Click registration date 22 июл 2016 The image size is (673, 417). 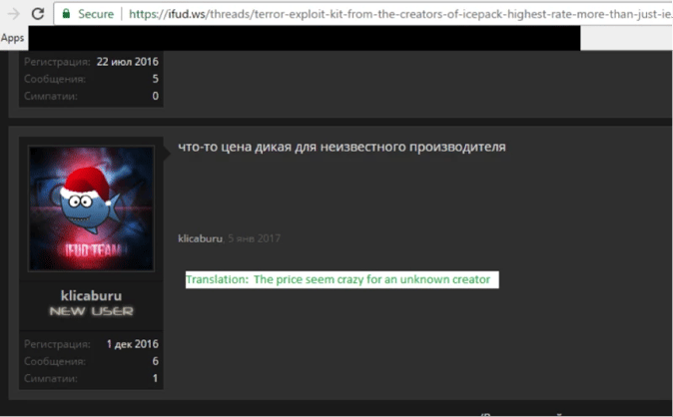click(128, 61)
